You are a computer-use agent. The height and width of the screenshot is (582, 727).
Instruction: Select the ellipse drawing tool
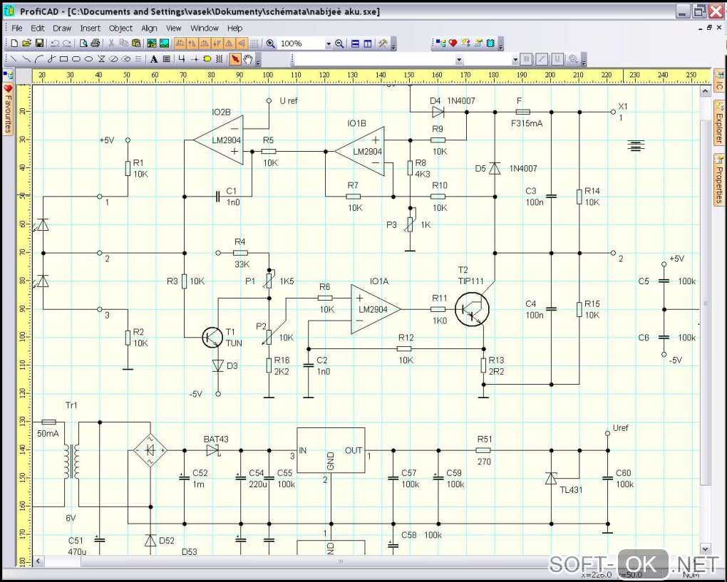(x=88, y=59)
